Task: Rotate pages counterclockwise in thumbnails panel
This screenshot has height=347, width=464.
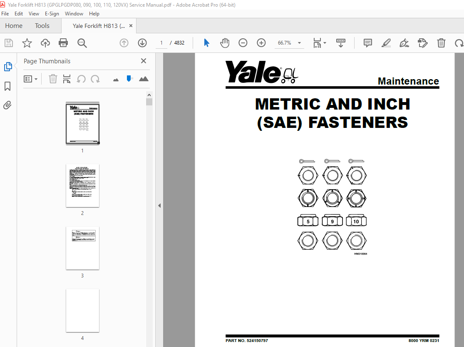Action: (x=81, y=79)
